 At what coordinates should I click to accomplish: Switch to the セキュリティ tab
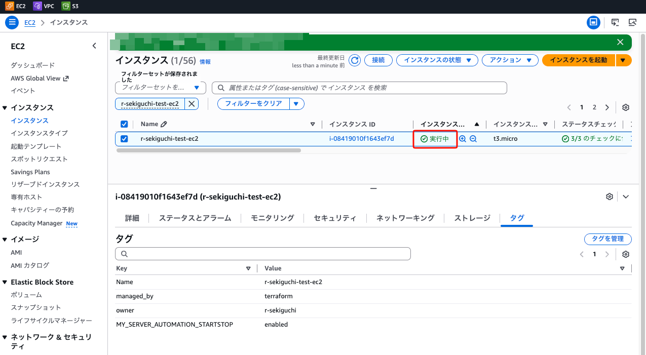[x=335, y=218]
